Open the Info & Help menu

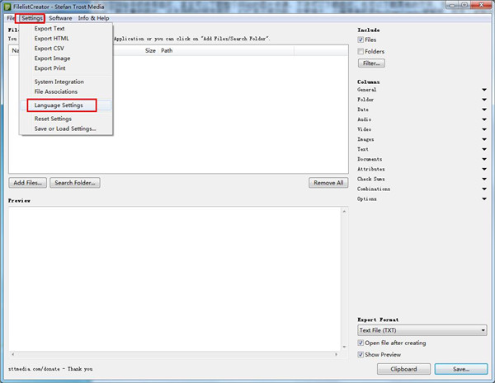[93, 18]
